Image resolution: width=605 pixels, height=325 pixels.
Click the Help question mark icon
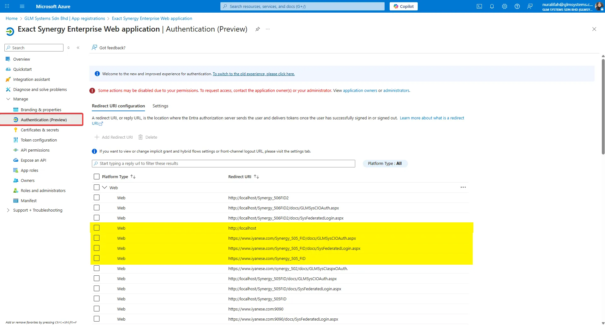(x=517, y=6)
